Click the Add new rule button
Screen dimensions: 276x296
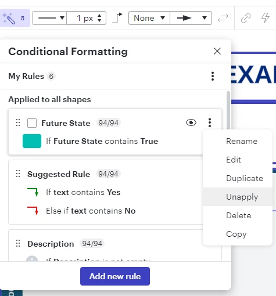115,276
